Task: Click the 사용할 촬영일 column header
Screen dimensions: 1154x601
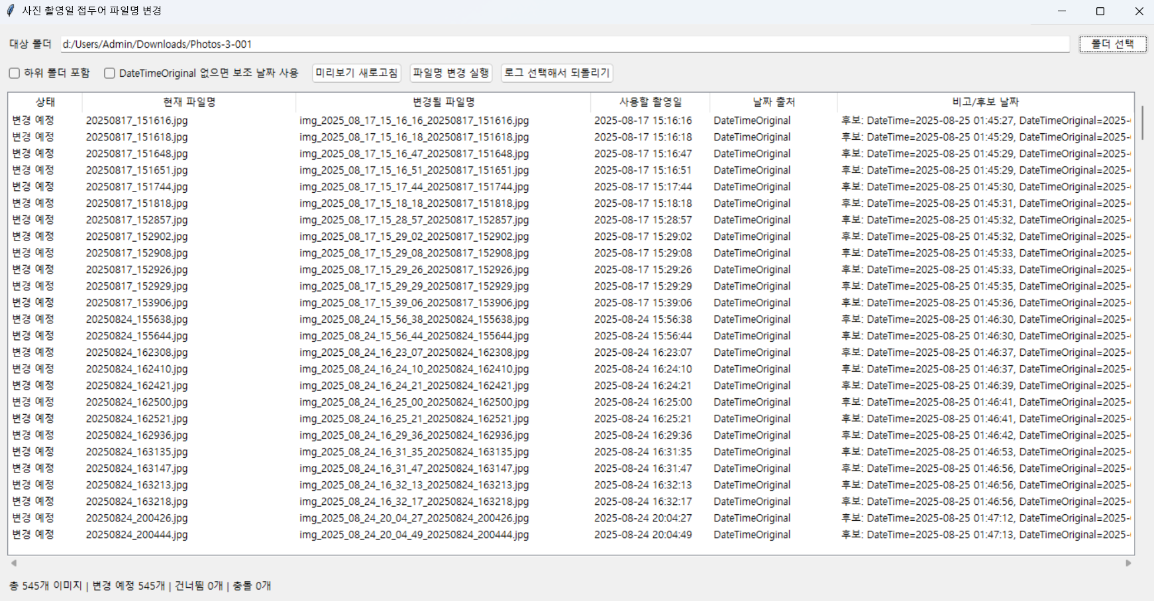Action: click(x=650, y=102)
